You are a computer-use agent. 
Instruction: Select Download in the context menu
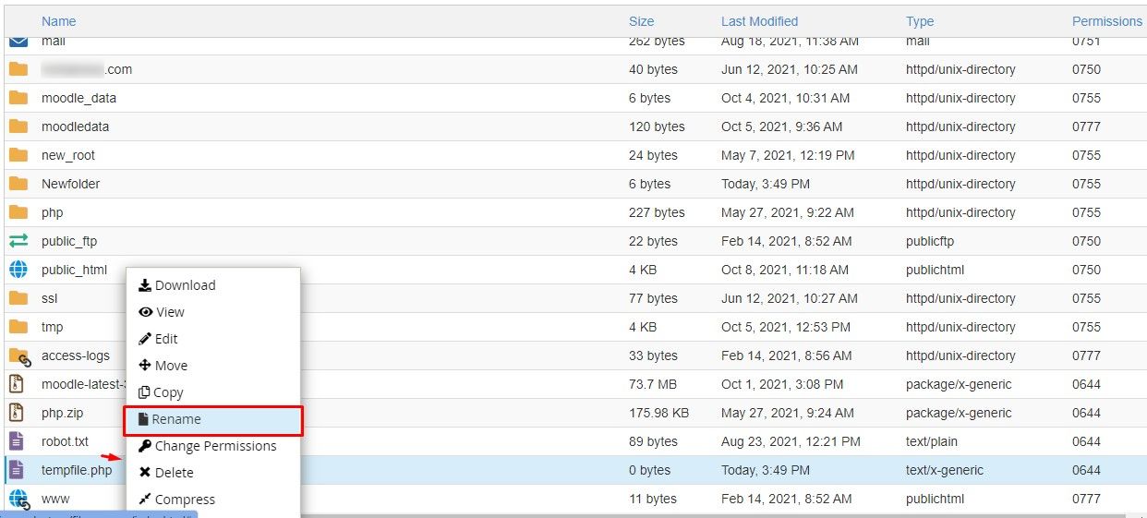pyautogui.click(x=185, y=285)
